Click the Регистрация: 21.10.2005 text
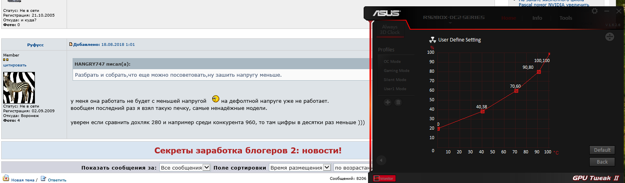The width and height of the screenshot is (625, 183). (29, 15)
